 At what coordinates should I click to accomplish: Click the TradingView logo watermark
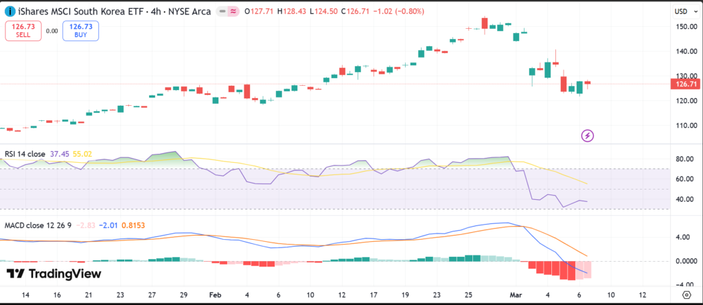tap(54, 274)
